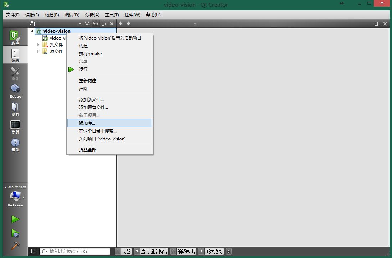Open the 问题 output pane
Screen dimensions: 392x258
point(123,252)
